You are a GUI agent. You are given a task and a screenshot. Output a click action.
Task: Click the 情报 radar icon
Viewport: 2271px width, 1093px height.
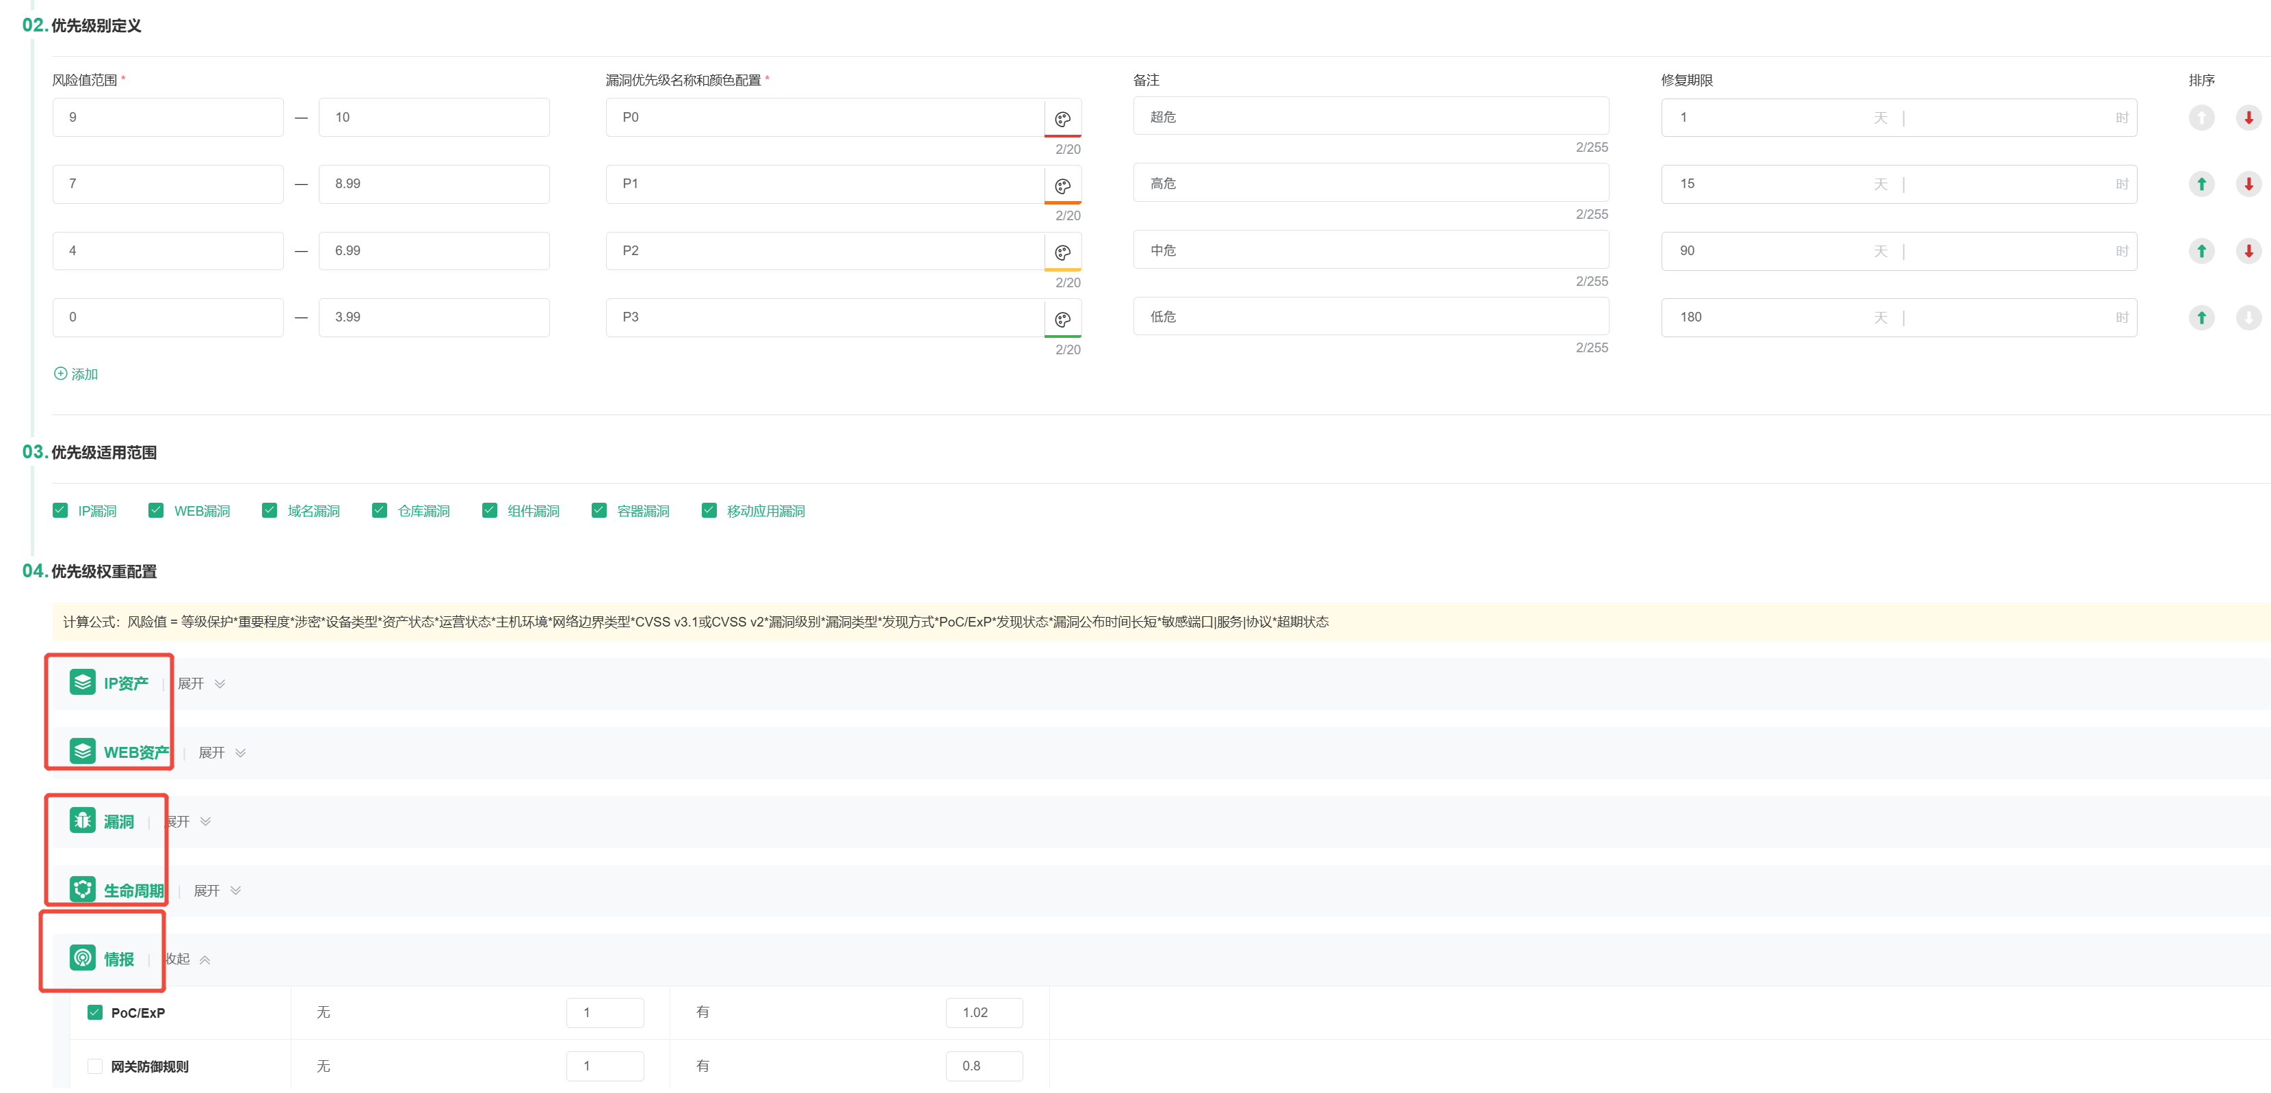click(83, 958)
